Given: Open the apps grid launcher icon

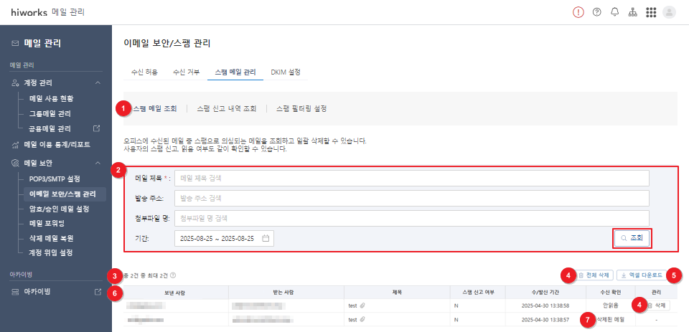Looking at the screenshot, I should [x=651, y=12].
